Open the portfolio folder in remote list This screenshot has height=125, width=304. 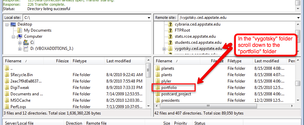point(169,88)
